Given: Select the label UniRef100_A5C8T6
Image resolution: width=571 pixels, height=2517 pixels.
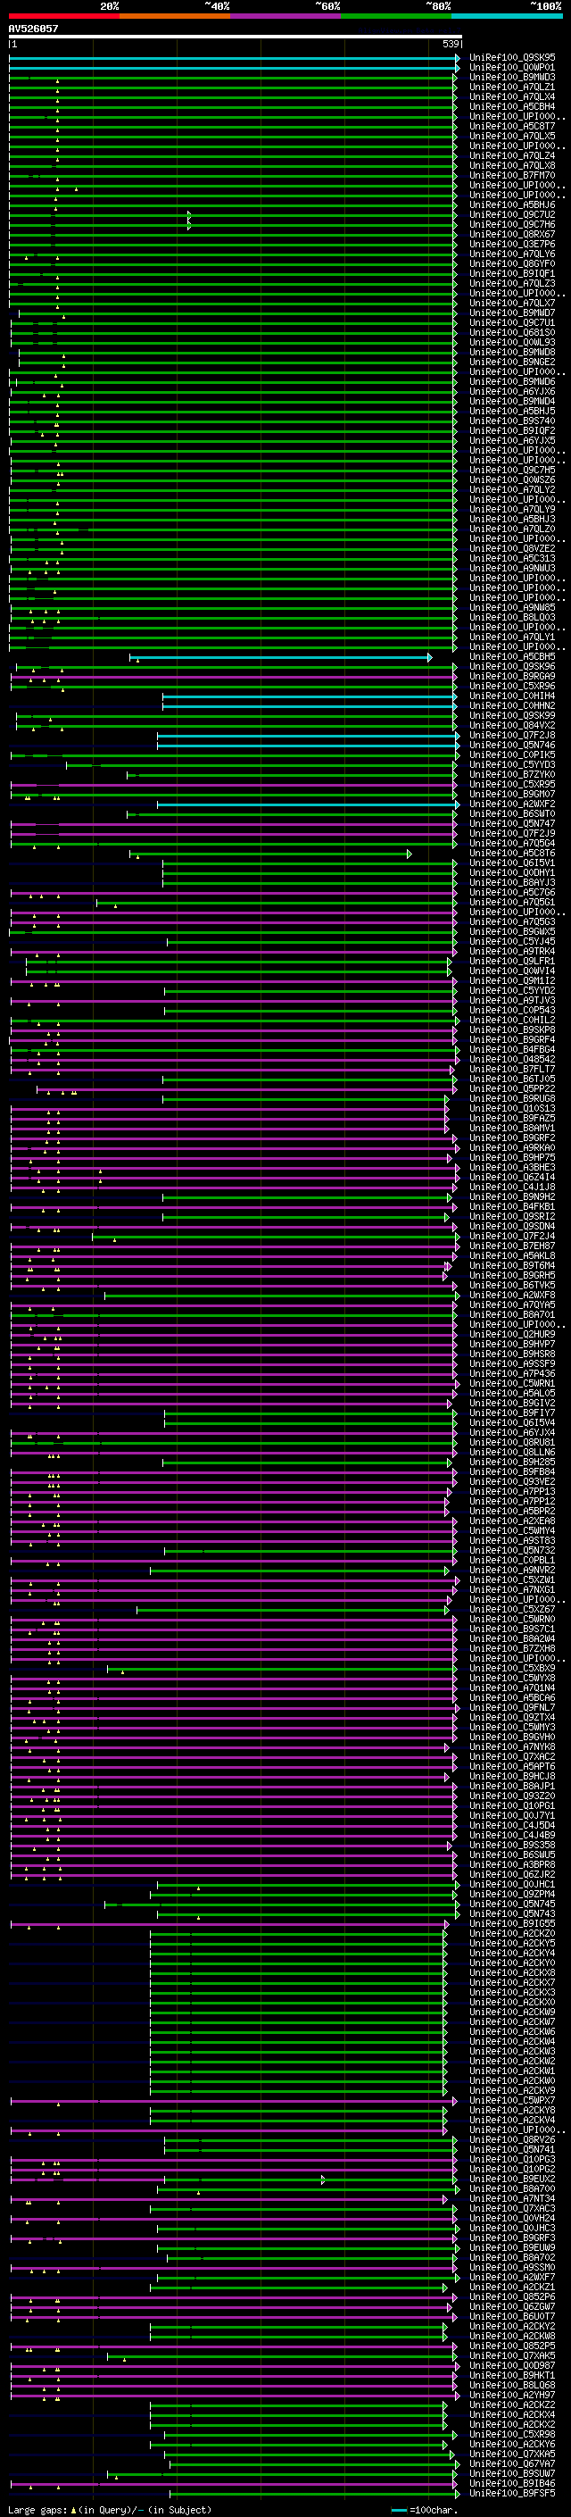Looking at the screenshot, I should [512, 854].
